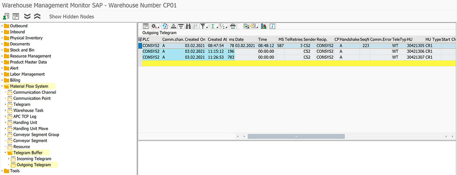Expand all nodes with double down chevron
457x175 pixels.
[x=27, y=16]
